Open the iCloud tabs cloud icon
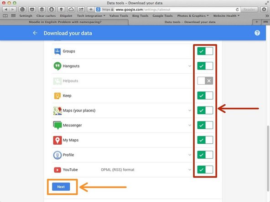 pos(71,9)
